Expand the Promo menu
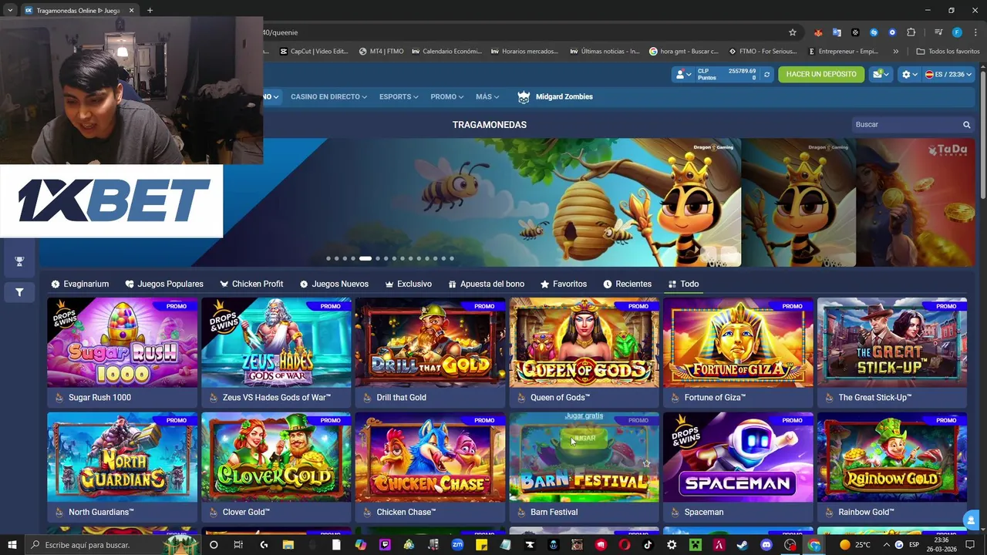987x555 pixels. point(447,97)
